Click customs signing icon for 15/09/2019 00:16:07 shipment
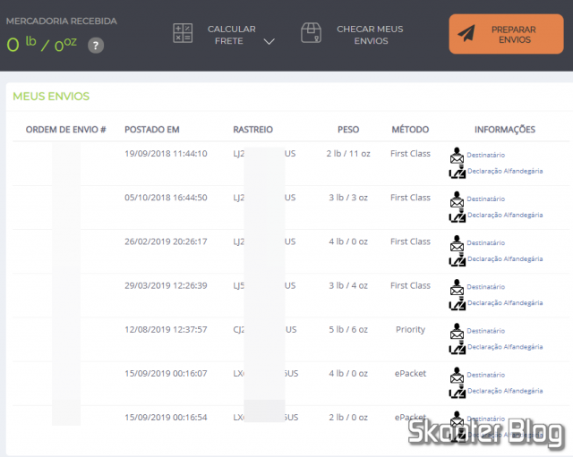 [x=458, y=391]
